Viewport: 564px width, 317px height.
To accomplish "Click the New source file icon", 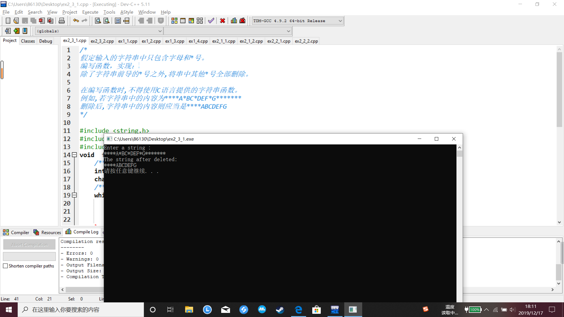I will (8, 21).
